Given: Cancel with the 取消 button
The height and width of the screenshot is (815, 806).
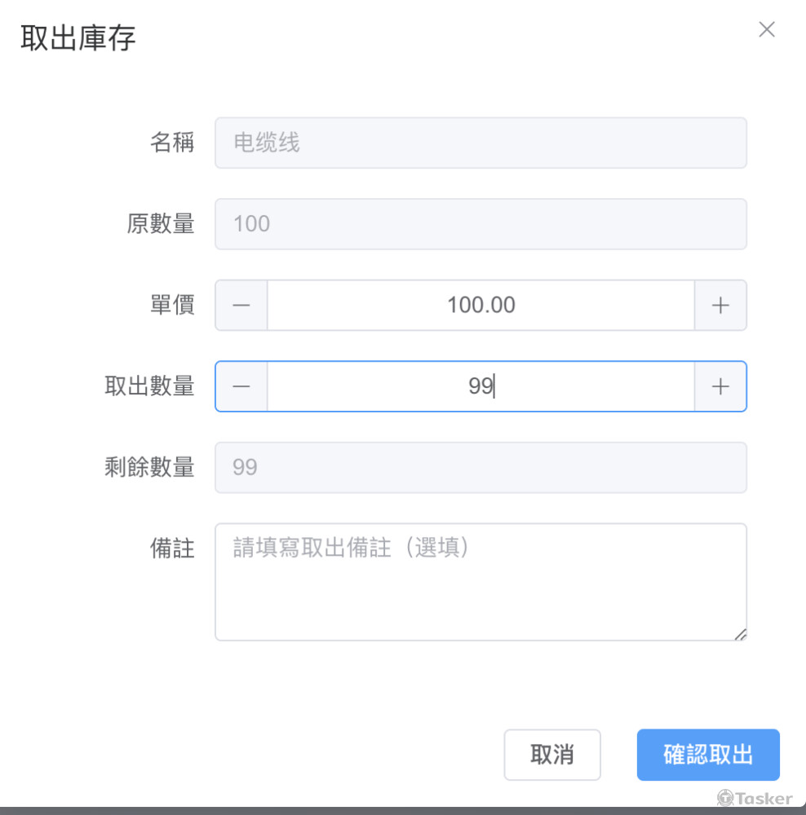Looking at the screenshot, I should [552, 754].
